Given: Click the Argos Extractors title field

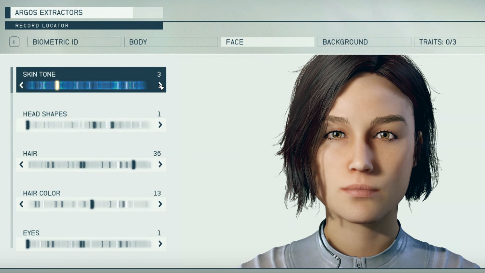Looking at the screenshot, I should [x=84, y=12].
